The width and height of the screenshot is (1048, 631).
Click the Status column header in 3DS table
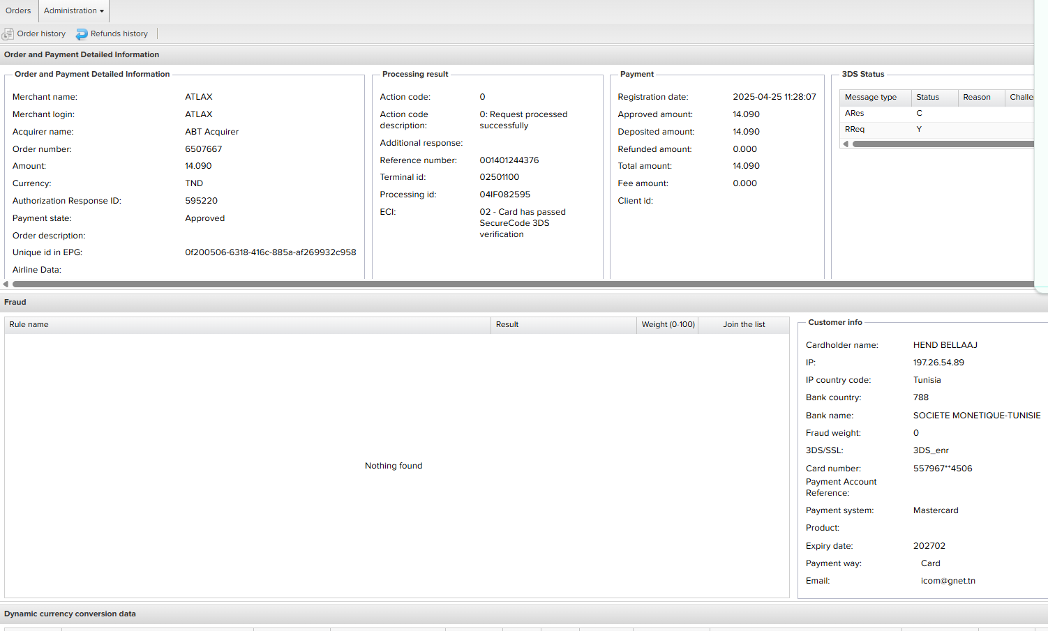coord(927,97)
